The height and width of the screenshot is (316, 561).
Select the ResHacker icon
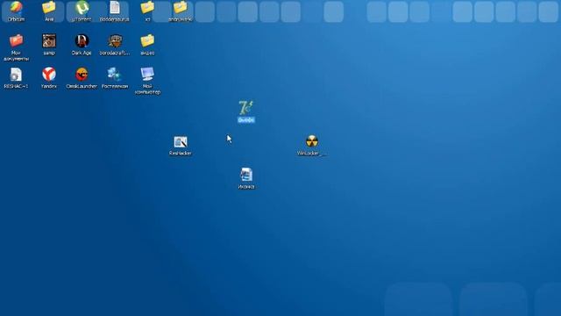181,142
